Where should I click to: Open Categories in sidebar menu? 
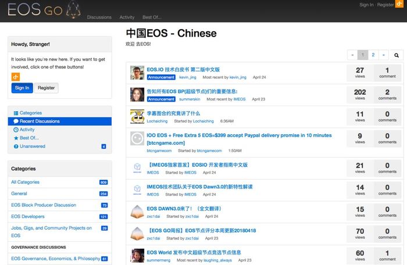point(31,113)
